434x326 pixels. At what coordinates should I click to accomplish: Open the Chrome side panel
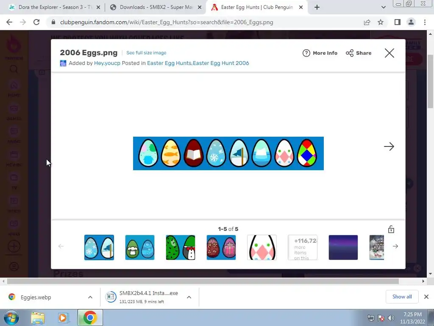click(x=398, y=22)
